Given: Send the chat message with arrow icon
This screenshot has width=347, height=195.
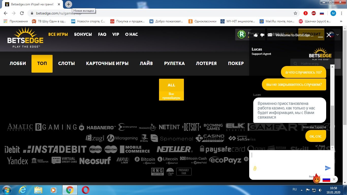Looking at the screenshot, I should pyautogui.click(x=328, y=168).
